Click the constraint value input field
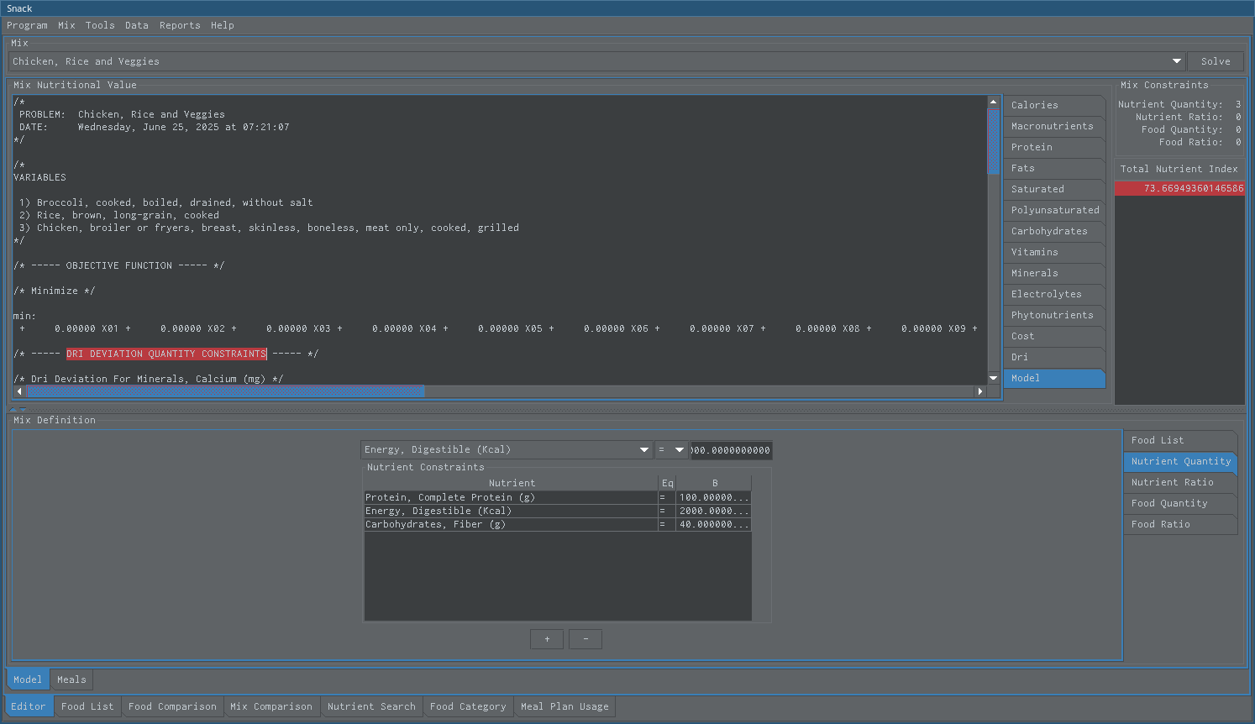1255x724 pixels. tap(731, 450)
